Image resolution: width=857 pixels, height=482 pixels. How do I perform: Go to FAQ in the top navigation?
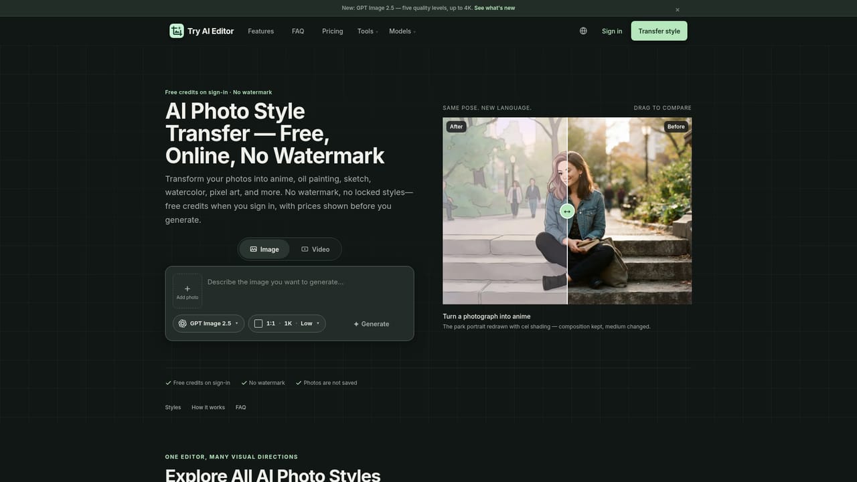point(298,31)
